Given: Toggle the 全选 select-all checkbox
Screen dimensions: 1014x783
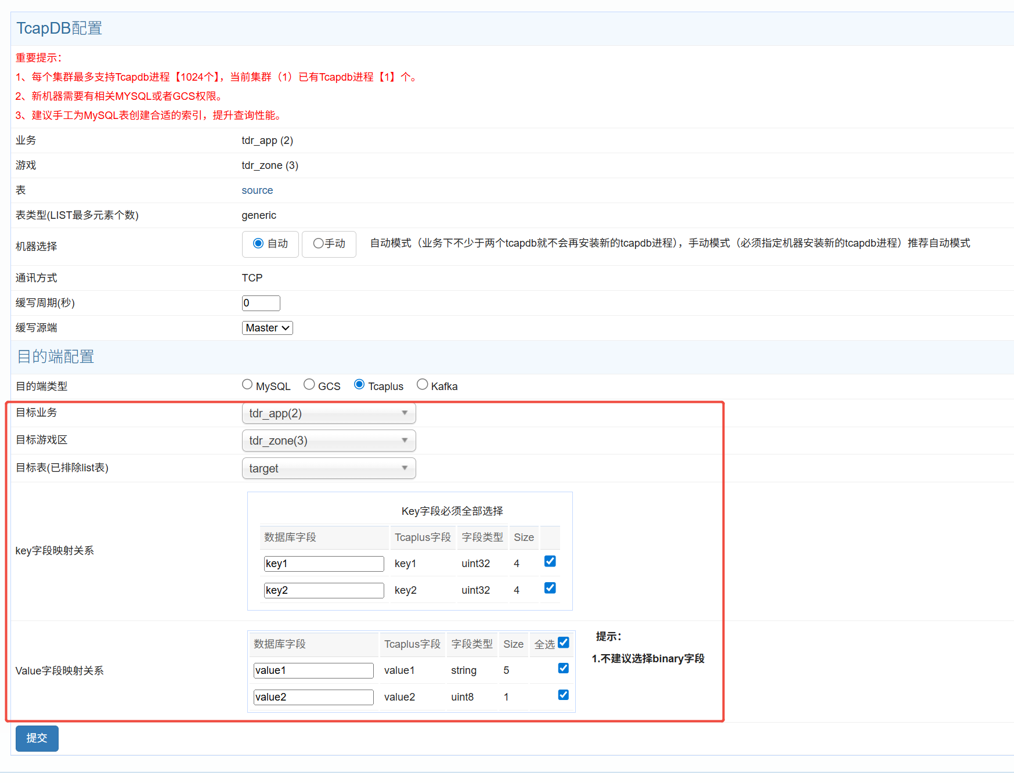Looking at the screenshot, I should [x=563, y=643].
